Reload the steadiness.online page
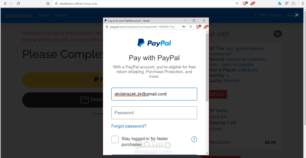Viewport: 306px width, 158px height. (x=18, y=3)
